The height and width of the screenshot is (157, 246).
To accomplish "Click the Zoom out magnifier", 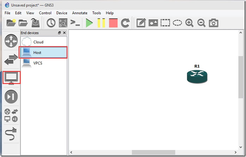I will pyautogui.click(x=202, y=23).
